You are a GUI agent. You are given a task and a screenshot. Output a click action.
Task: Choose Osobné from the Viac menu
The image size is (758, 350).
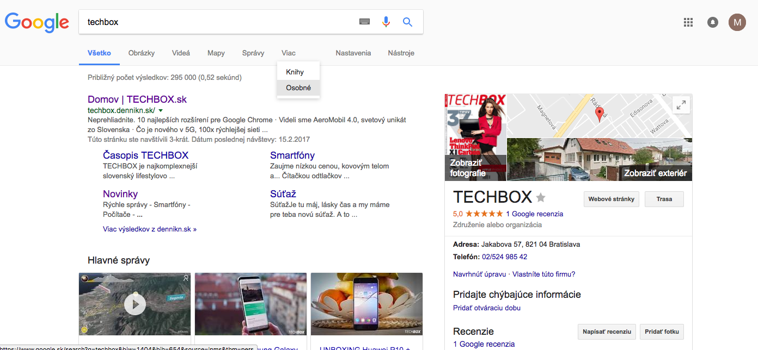click(x=298, y=87)
